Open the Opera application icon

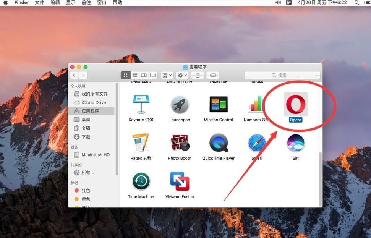pos(295,104)
